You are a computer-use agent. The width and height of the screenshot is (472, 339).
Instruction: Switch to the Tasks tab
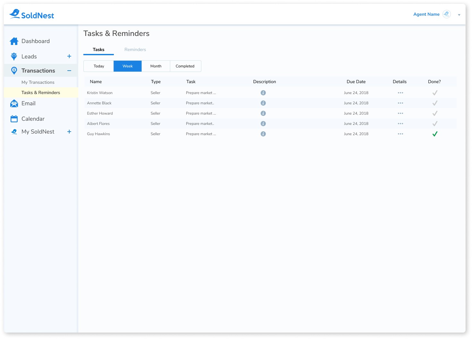[x=98, y=50]
